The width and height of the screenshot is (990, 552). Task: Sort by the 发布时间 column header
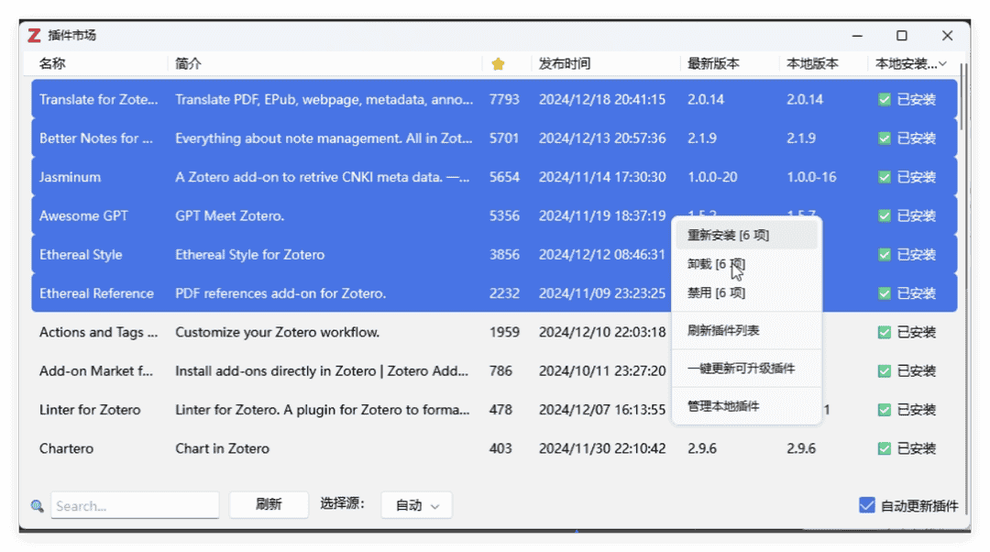(565, 64)
